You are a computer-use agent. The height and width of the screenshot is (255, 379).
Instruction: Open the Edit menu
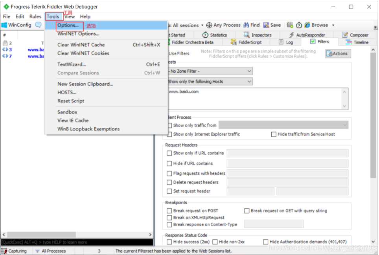[20, 17]
